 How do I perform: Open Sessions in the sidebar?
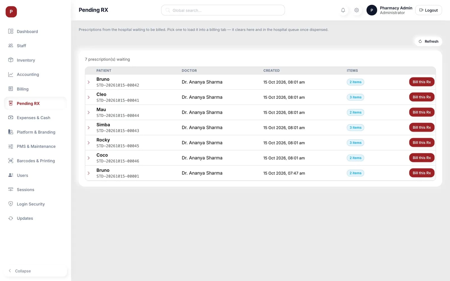coord(35,190)
